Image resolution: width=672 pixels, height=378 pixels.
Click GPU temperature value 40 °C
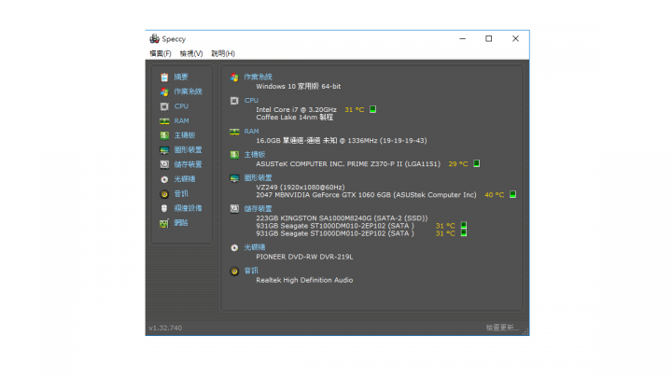(x=494, y=194)
